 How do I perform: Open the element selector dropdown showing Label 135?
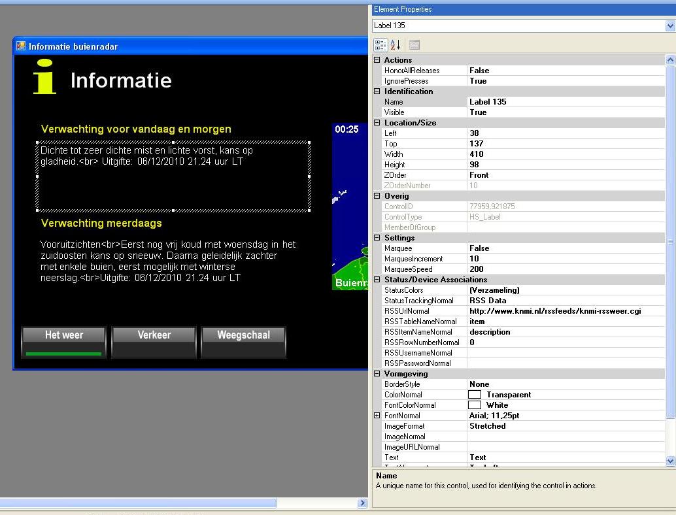[x=670, y=26]
